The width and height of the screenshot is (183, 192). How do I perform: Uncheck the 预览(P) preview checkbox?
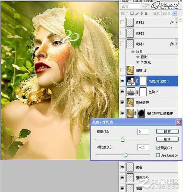(158, 148)
